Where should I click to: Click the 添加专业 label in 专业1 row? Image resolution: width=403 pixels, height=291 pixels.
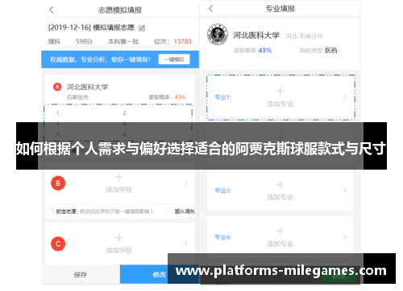(280, 104)
